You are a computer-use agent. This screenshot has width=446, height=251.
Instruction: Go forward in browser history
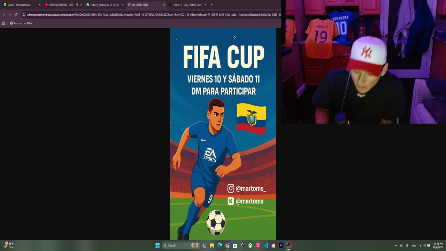[10, 15]
